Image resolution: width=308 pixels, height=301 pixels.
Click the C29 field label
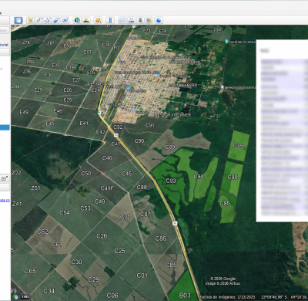coord(93,279)
